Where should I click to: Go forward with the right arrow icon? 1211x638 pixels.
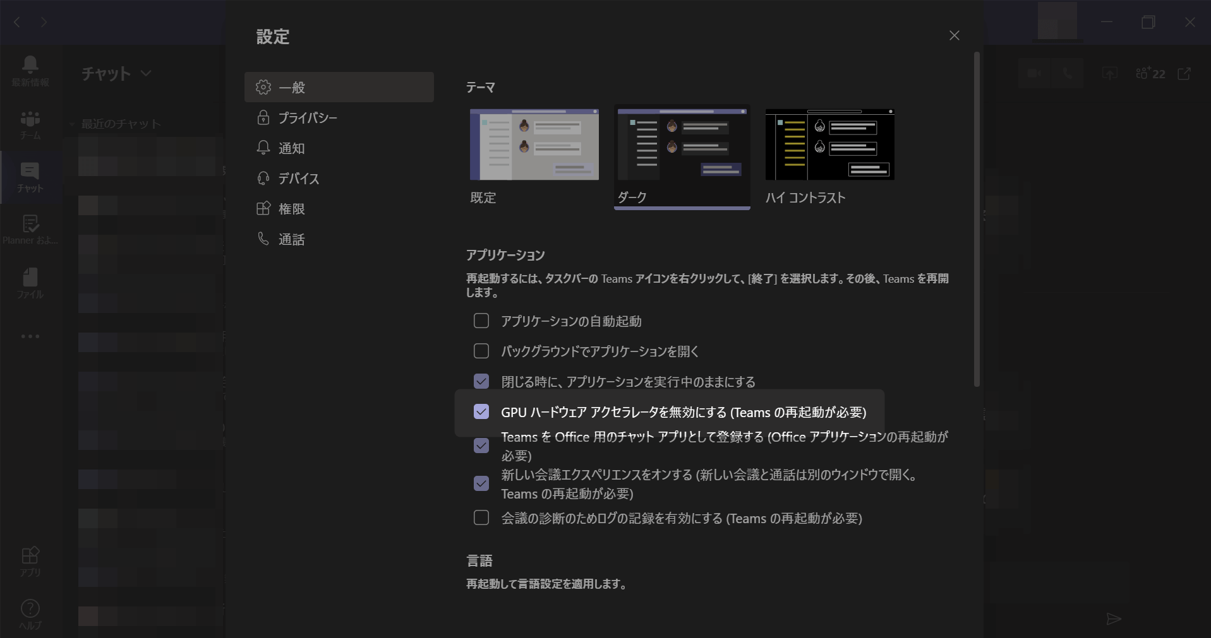(44, 22)
